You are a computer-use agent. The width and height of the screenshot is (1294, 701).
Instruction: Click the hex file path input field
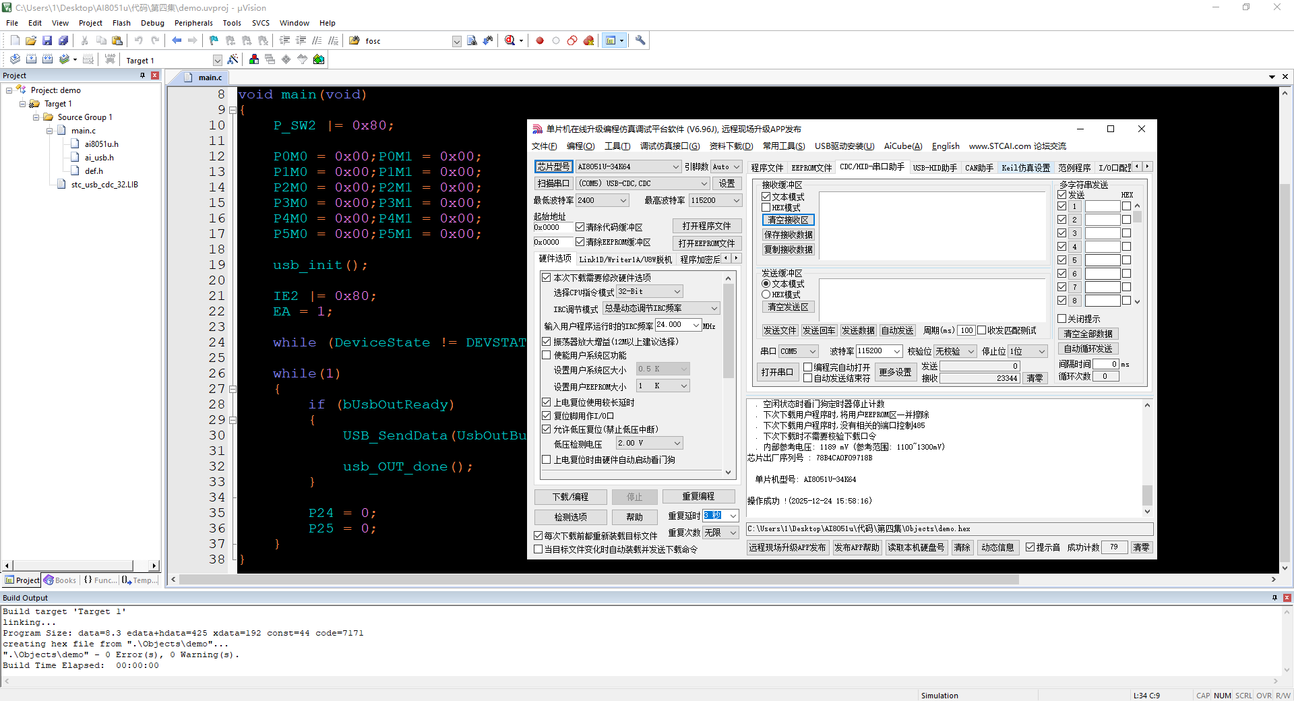(x=949, y=529)
